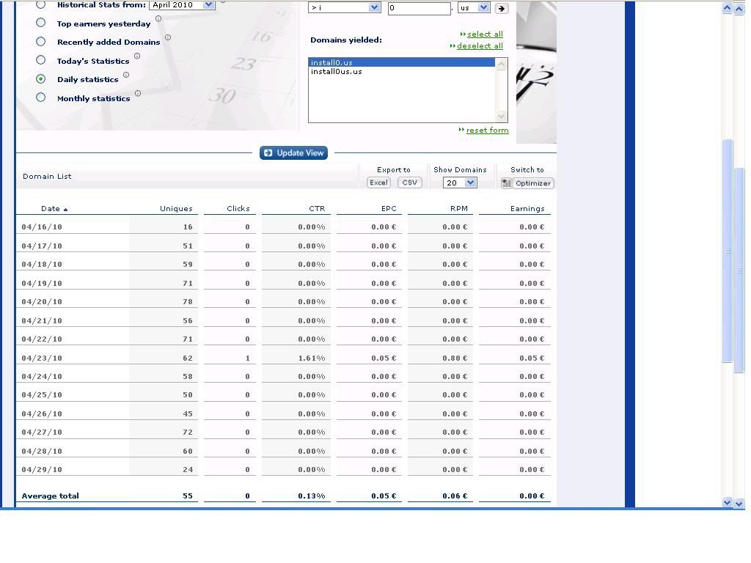Sort the table by Earnings column
Viewport: 751px width, 563px height.
point(527,209)
